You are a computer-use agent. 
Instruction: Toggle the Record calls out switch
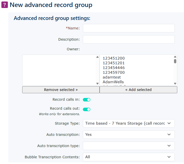click(x=86, y=109)
